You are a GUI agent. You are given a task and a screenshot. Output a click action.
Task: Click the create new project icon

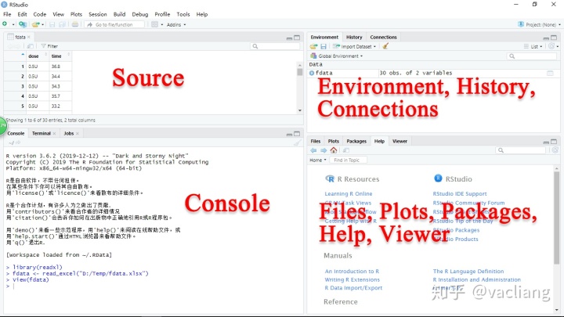click(x=23, y=24)
